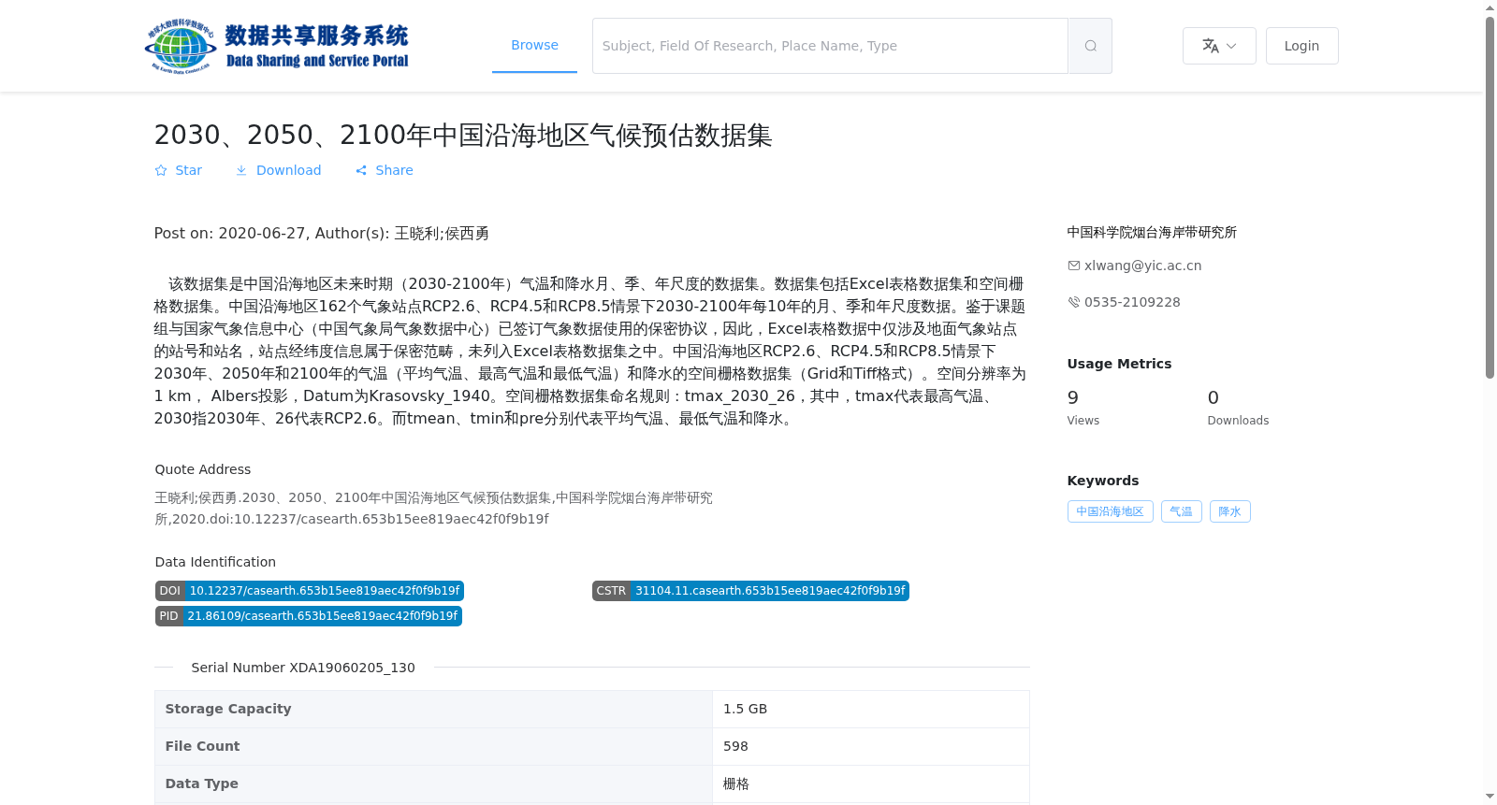The image size is (1497, 805).
Task: Click the scrollbar down arrow
Action: [x=1490, y=798]
